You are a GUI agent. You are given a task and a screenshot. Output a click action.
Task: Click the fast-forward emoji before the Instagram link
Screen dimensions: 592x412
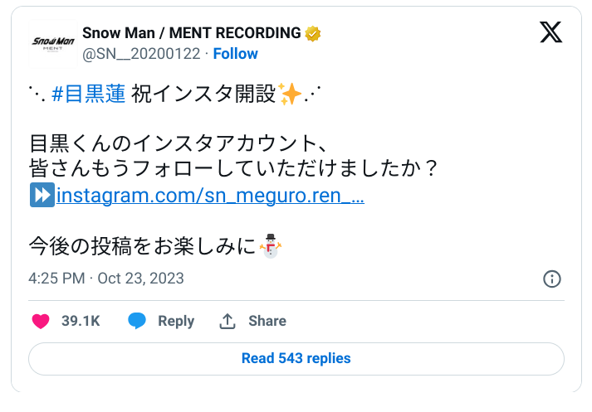coord(42,195)
